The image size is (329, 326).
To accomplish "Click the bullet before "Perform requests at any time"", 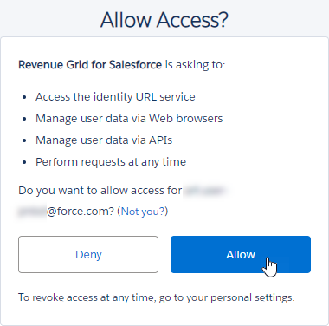I will [24, 162].
